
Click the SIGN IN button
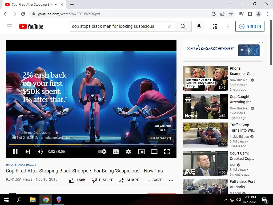click(x=250, y=26)
